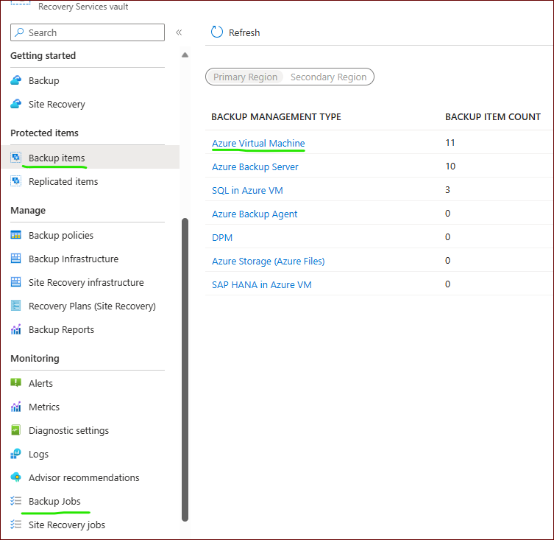Viewport: 554px width, 540px height.
Task: Click the Recovery Services vault subtitle
Action: tap(83, 7)
